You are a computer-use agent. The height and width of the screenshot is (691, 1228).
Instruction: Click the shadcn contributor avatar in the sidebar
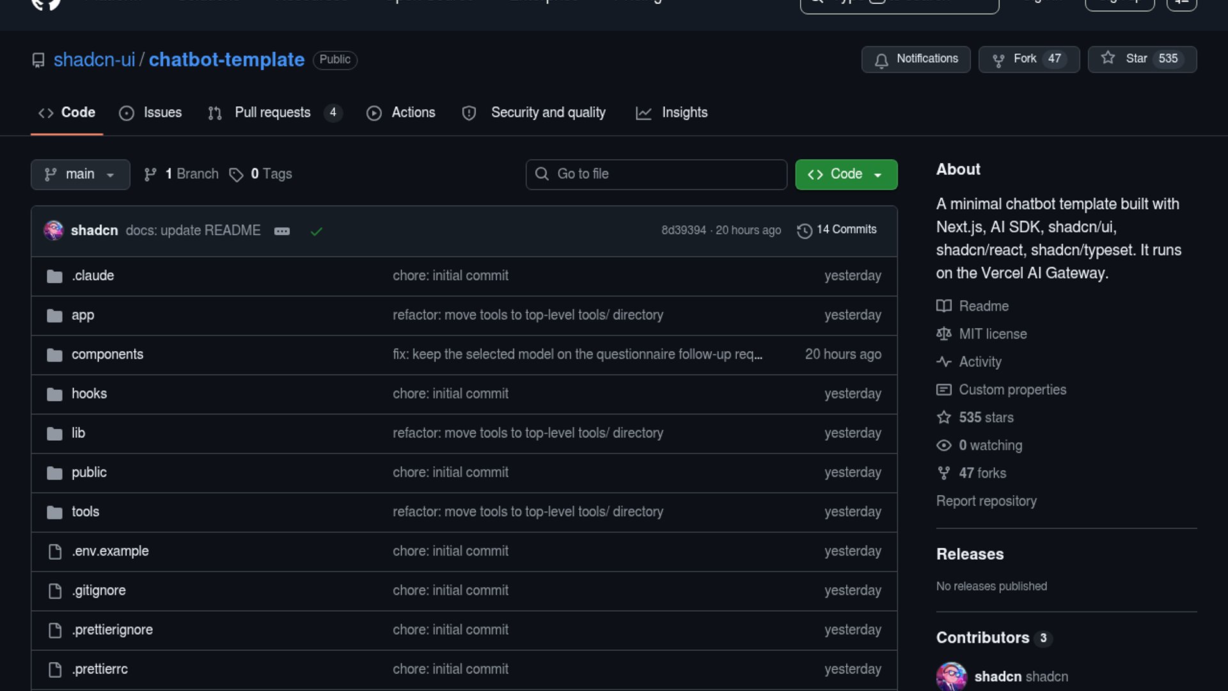click(x=952, y=677)
